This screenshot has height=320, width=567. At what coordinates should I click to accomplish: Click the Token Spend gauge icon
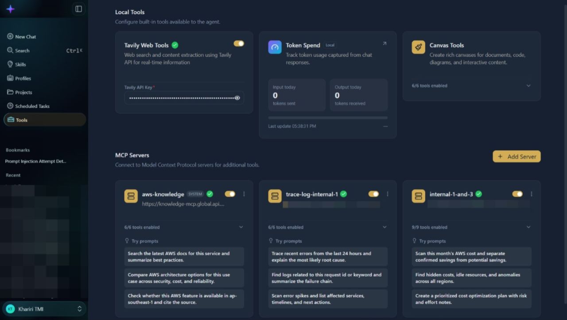coord(275,47)
